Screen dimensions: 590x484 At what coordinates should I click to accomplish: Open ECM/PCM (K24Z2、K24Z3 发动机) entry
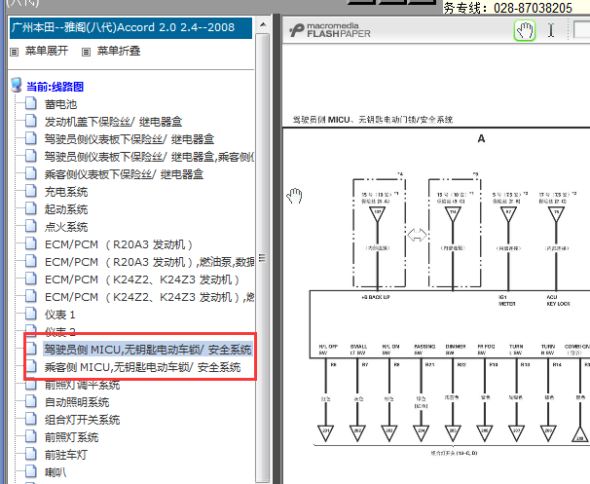(x=142, y=279)
